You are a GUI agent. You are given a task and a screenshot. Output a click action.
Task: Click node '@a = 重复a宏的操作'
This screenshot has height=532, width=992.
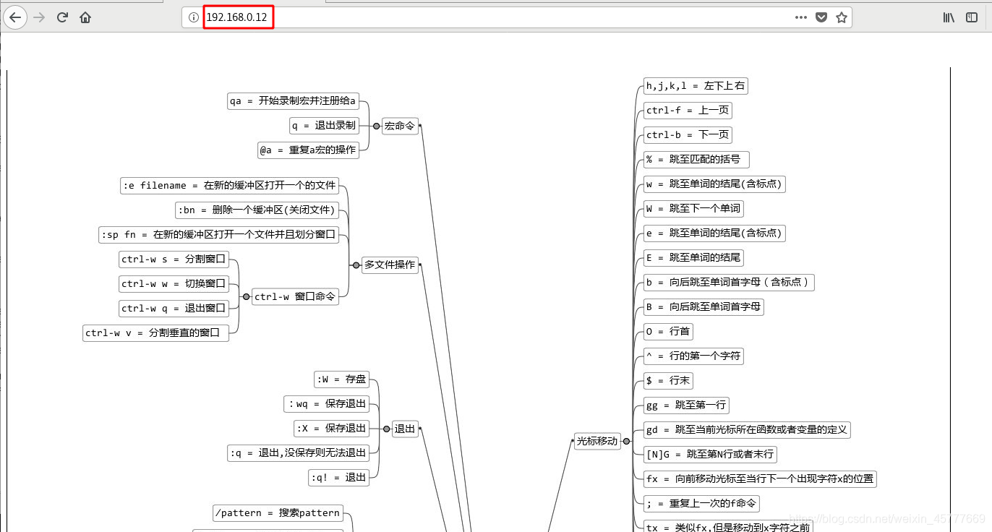[308, 150]
